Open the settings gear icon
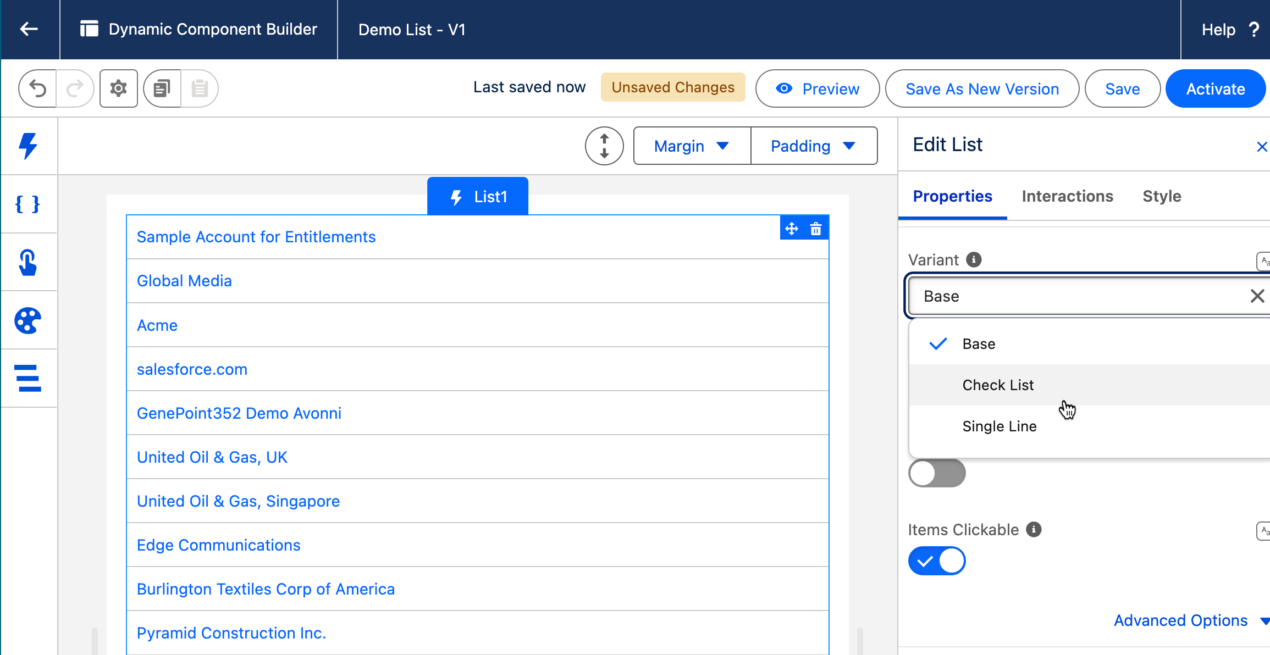Image resolution: width=1270 pixels, height=655 pixels. (118, 88)
